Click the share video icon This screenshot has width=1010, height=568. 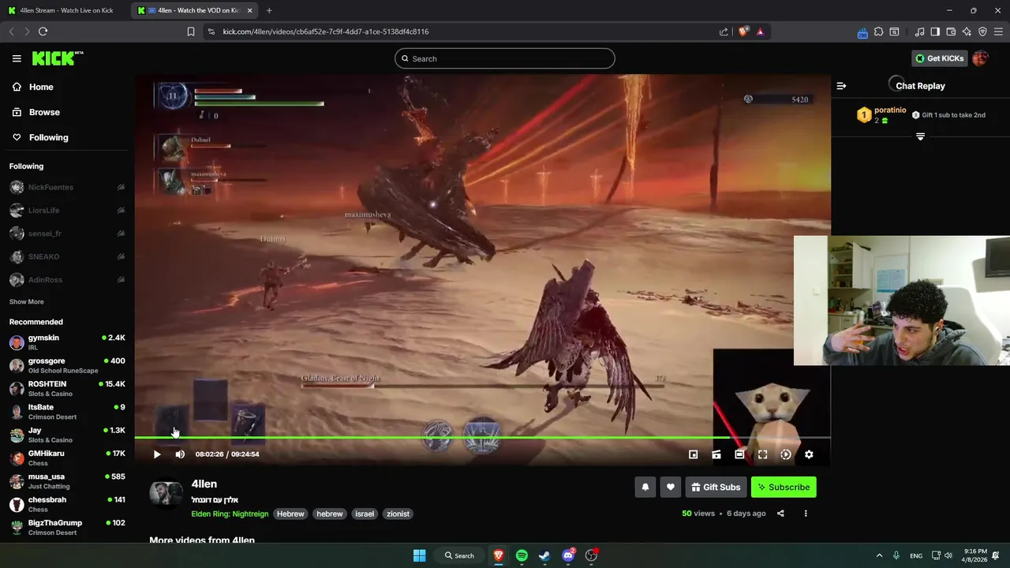[x=780, y=514]
